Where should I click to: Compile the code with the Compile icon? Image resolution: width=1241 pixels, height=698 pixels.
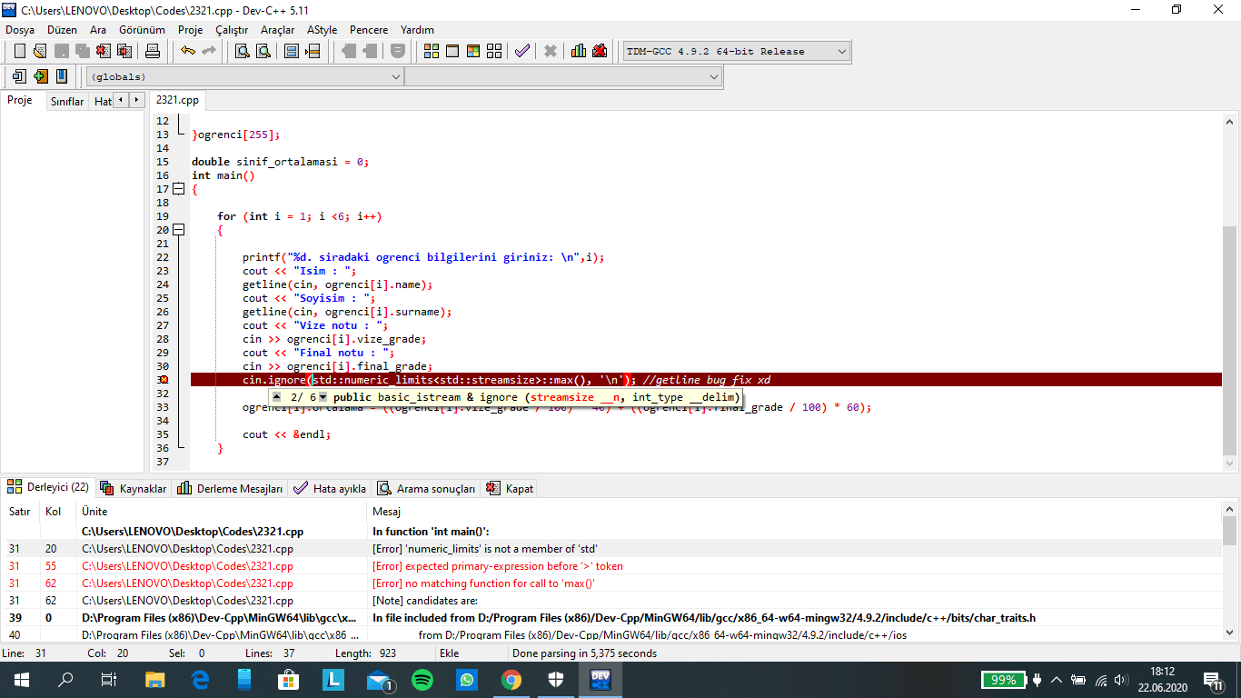click(x=432, y=51)
